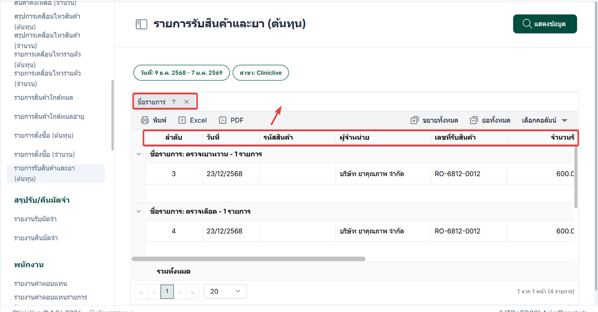Screen dimensions: 598x312
Task: Open the เลือกคอลัมน์ column chooser dropdown
Action: tap(545, 120)
